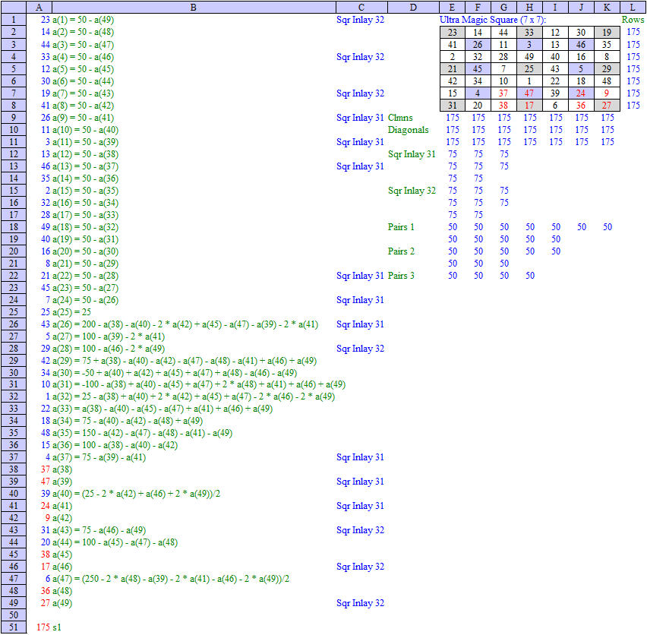Select magic square grid cell containing 1

pos(529,81)
